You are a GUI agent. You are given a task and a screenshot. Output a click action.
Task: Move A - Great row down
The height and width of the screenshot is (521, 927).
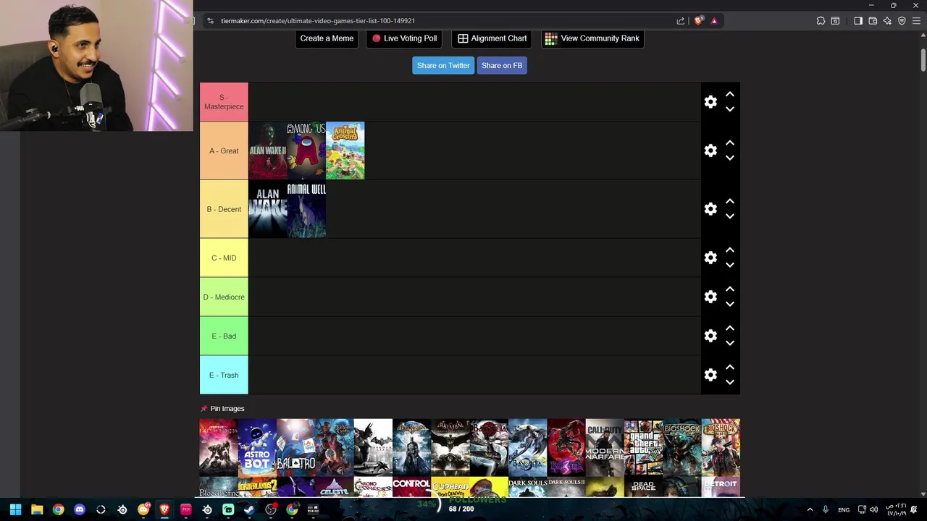click(730, 158)
